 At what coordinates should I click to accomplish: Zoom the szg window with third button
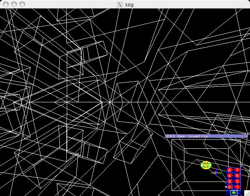coord(22,4)
